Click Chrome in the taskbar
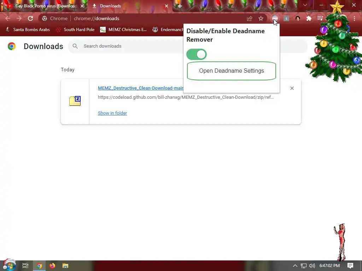This screenshot has height=271, width=362. coord(39,266)
